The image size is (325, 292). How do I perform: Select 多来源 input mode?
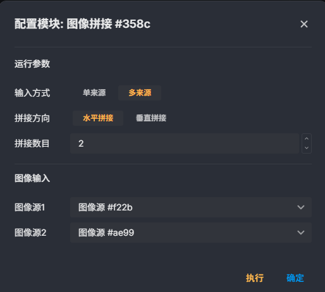[140, 93]
